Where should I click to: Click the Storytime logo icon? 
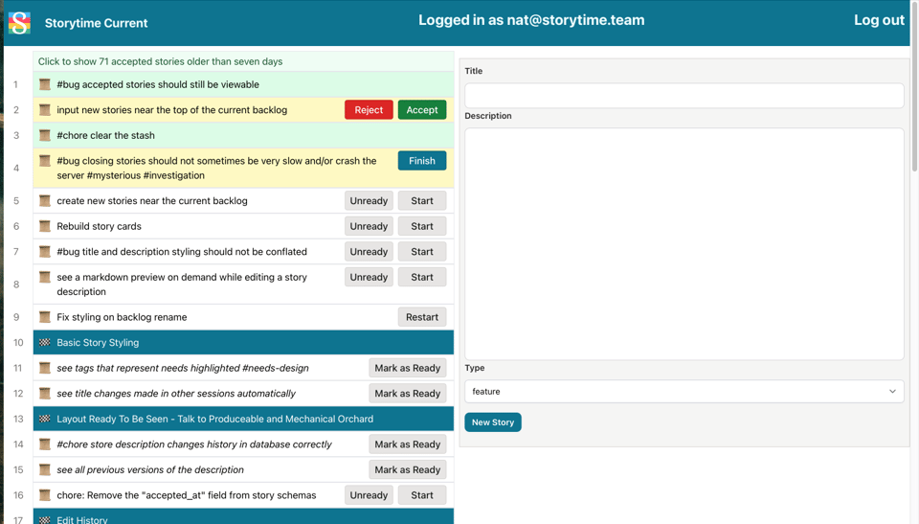19,22
